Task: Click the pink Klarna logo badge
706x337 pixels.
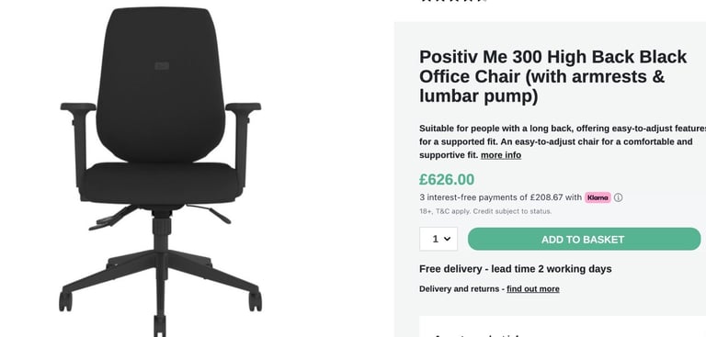Action: click(598, 197)
